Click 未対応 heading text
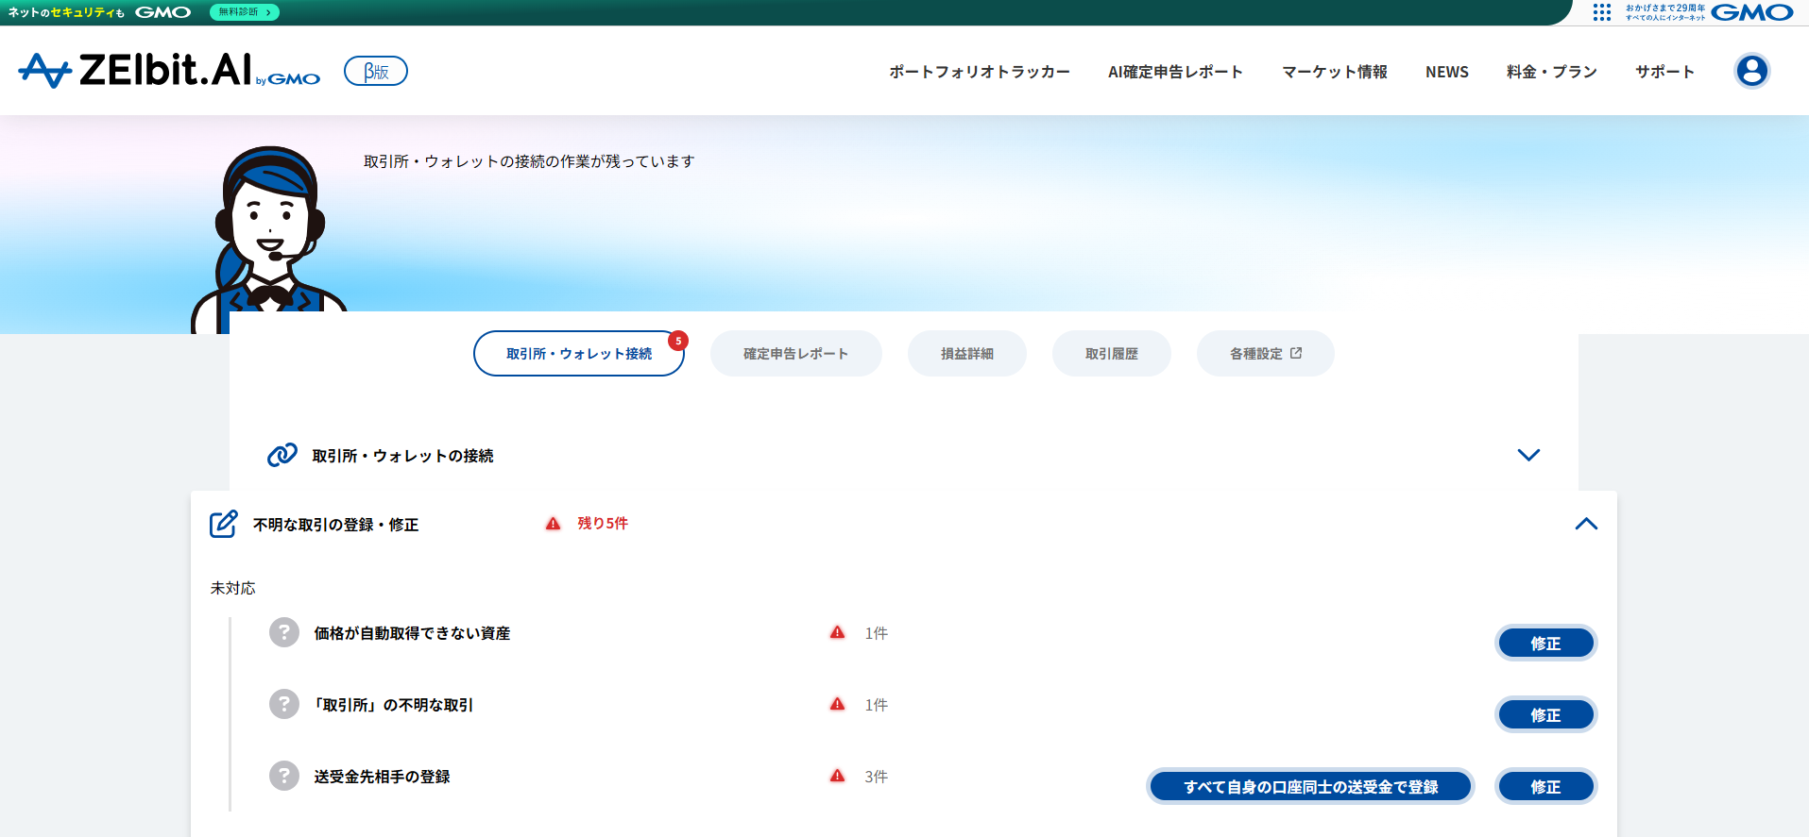 tap(232, 588)
